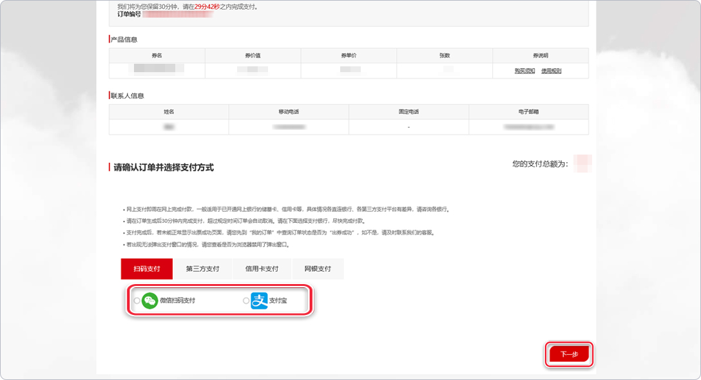Switch to the 扫码支付 tab
Viewport: 701px width, 380px height.
click(147, 269)
